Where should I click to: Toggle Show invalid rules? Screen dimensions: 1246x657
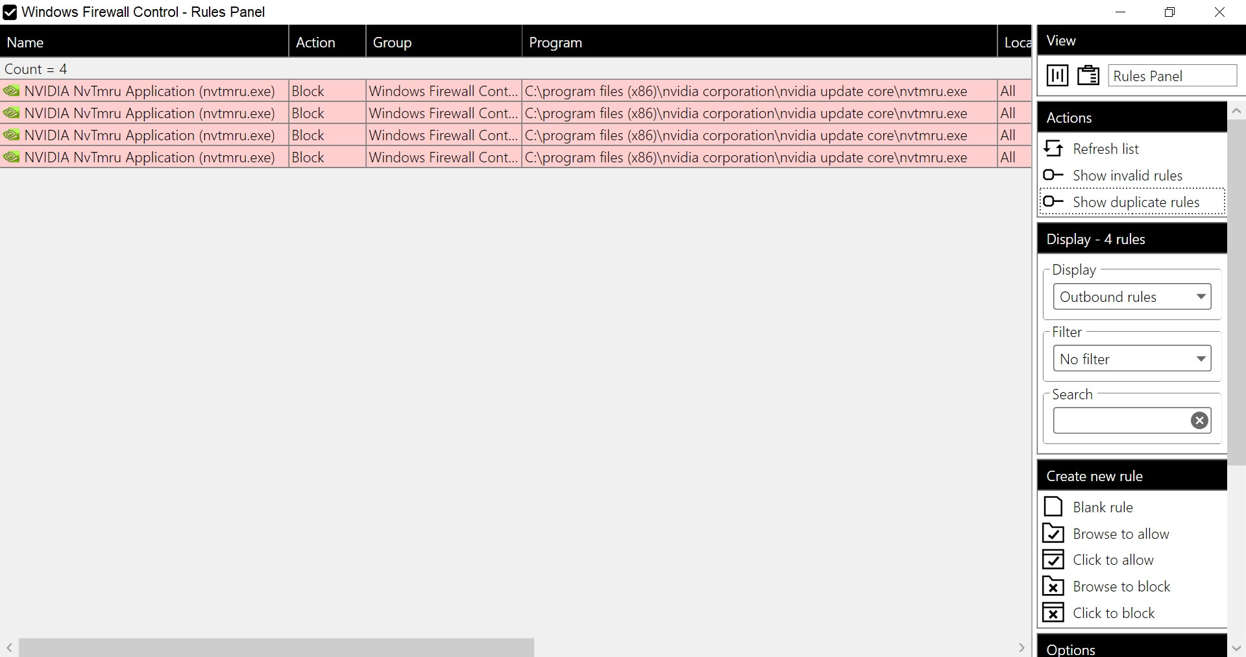1132,175
